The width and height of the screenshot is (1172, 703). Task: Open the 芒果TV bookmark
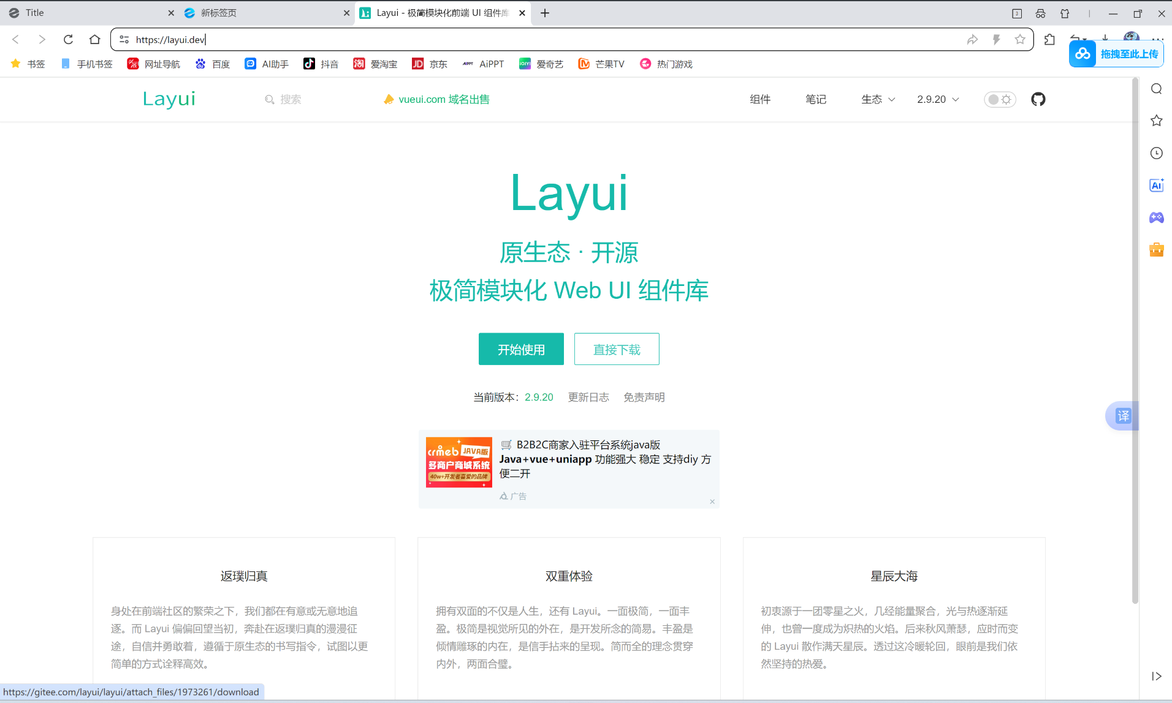601,64
